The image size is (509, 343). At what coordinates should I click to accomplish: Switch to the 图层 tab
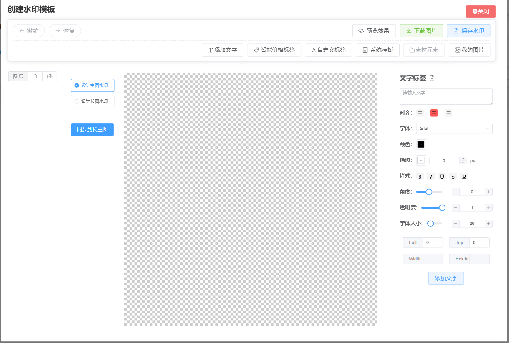[x=18, y=76]
